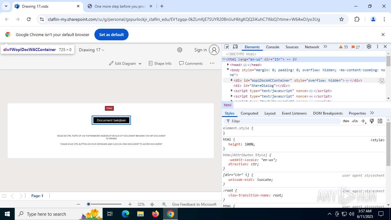Open the More options ellipsis in Visio toolbar
Screen dimensions: 391x220
point(212,63)
